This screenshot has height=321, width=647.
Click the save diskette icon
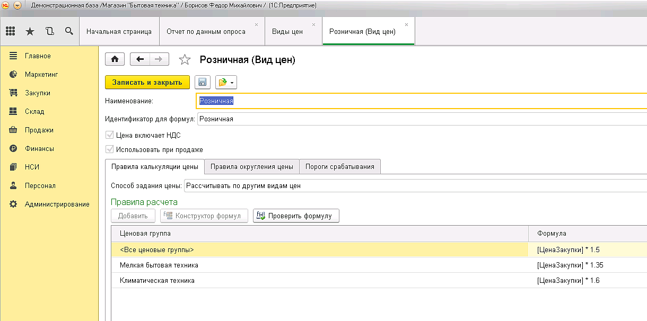click(x=203, y=82)
